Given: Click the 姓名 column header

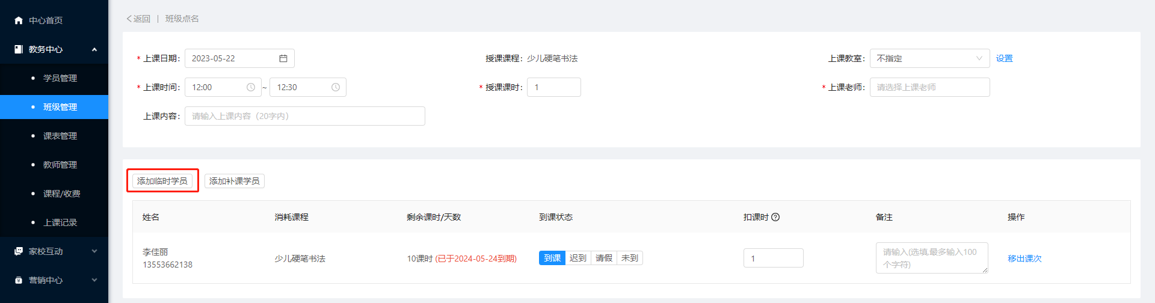Looking at the screenshot, I should point(151,217).
